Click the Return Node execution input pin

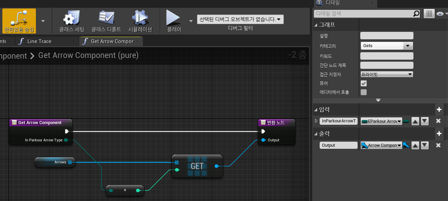pos(263,131)
